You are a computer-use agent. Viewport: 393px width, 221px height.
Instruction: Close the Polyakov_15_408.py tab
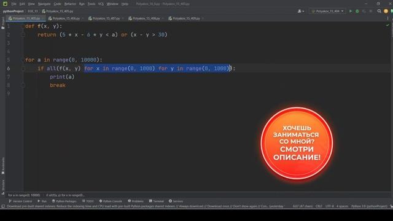(163, 18)
